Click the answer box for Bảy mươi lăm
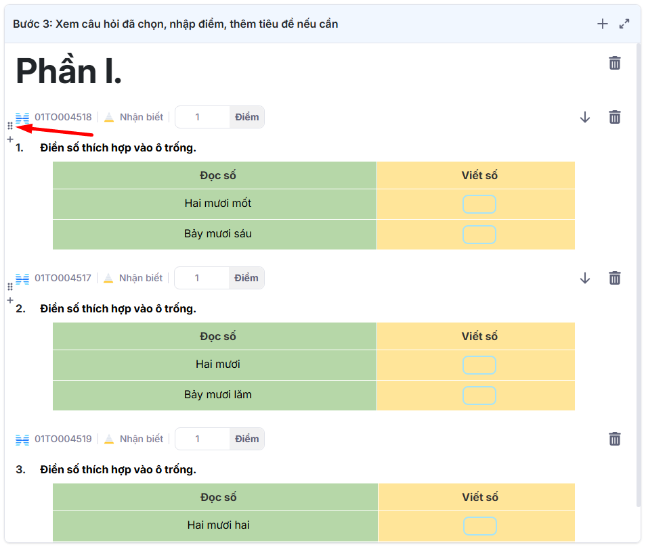 [x=479, y=396]
